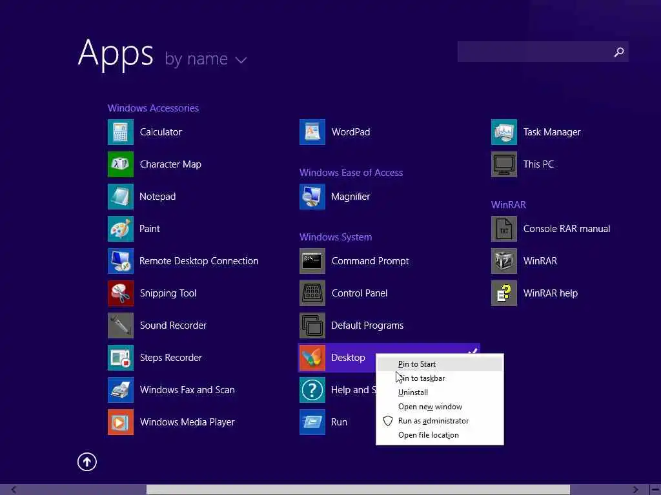The width and height of the screenshot is (661, 495).
Task: Click the 'Magnifier' label
Action: tap(351, 197)
